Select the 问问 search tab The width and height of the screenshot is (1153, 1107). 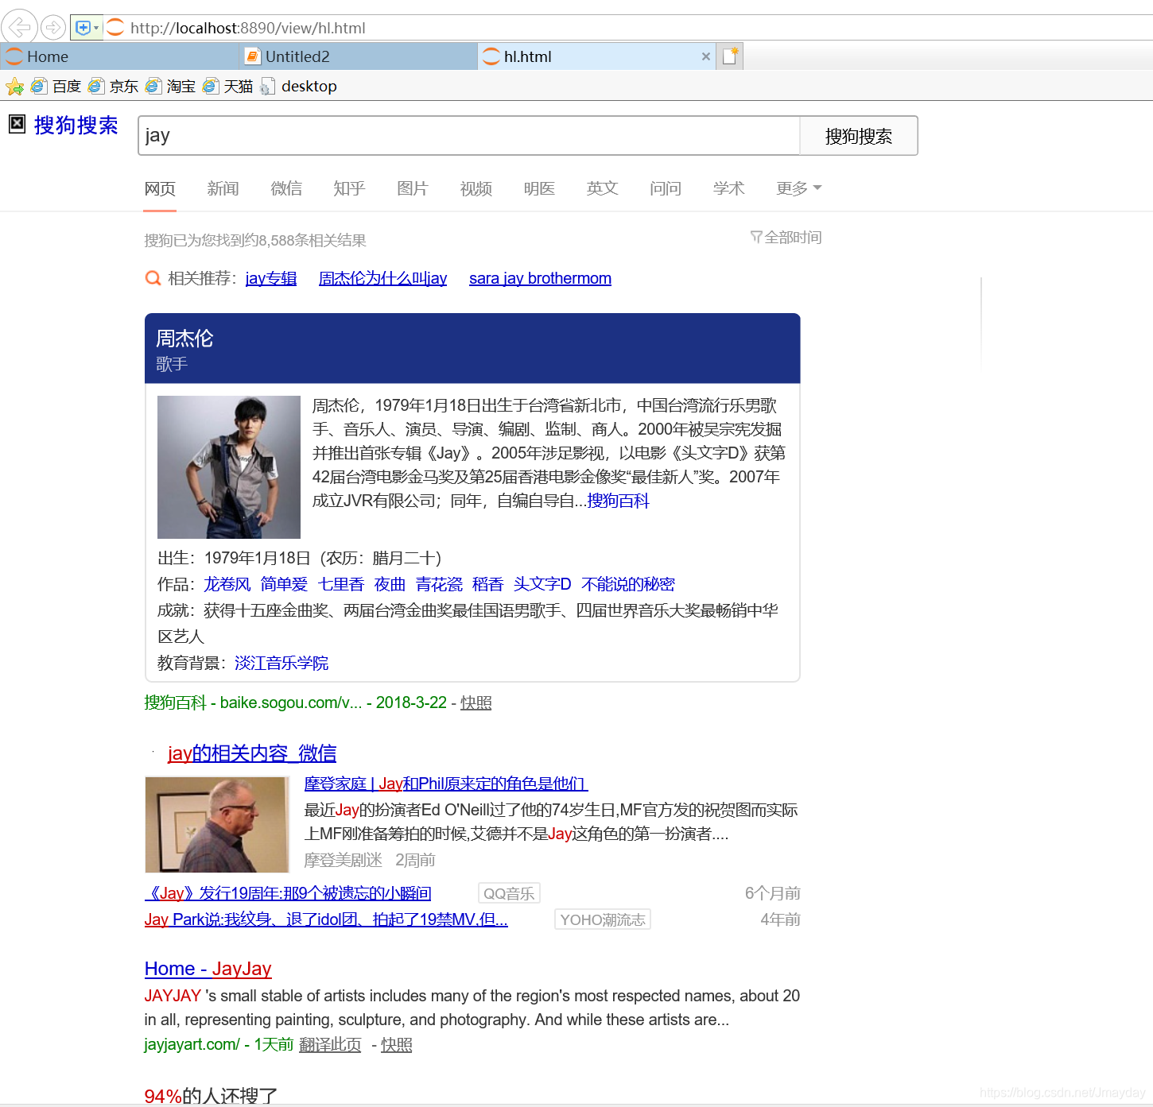(x=666, y=188)
